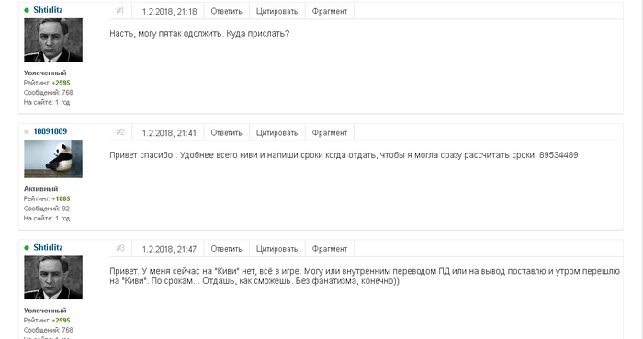Click 'Сообщений: 768' in post #1
The height and width of the screenshot is (339, 643).
click(49, 93)
